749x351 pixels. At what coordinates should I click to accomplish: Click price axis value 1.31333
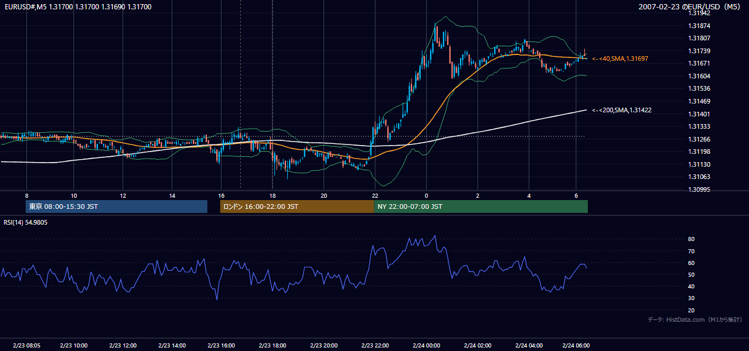pos(699,126)
